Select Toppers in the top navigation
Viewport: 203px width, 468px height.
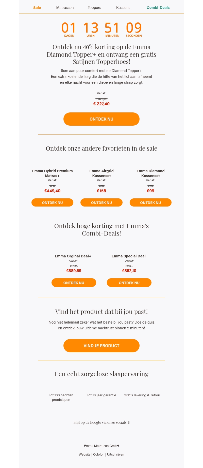point(94,8)
